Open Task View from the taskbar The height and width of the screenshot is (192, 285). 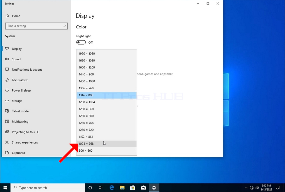coord(100,188)
